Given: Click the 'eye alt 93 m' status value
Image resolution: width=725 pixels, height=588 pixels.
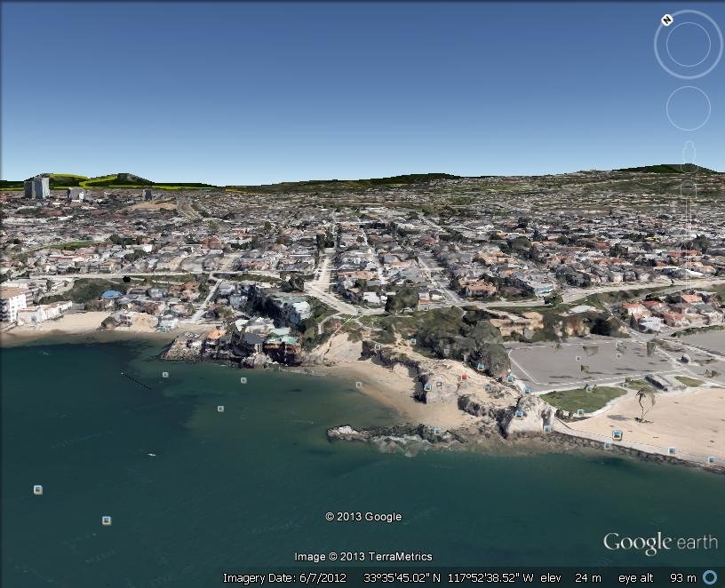Looking at the screenshot, I should 657,578.
